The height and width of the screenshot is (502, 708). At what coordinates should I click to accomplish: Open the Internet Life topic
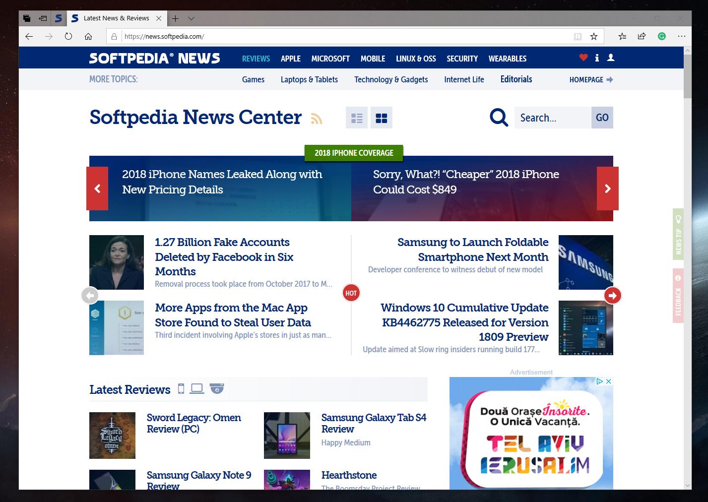(x=464, y=79)
